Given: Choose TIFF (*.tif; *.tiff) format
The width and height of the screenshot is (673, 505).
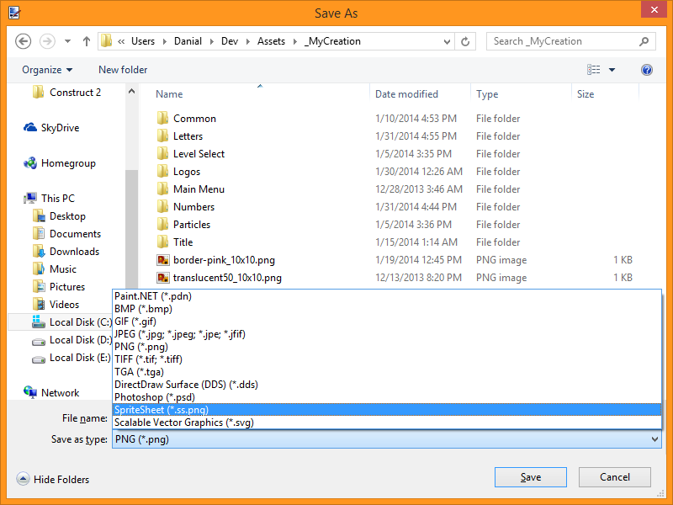Looking at the screenshot, I should [x=387, y=359].
